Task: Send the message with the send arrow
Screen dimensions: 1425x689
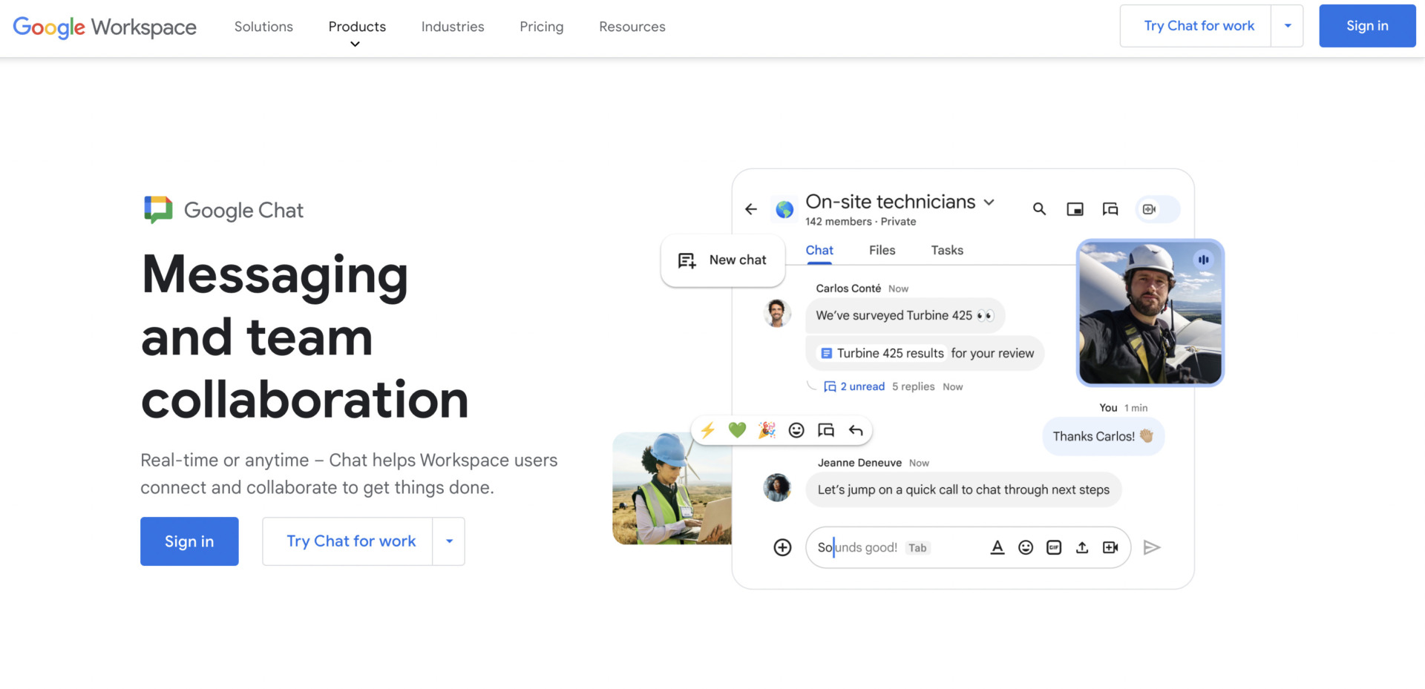Action: [1152, 547]
